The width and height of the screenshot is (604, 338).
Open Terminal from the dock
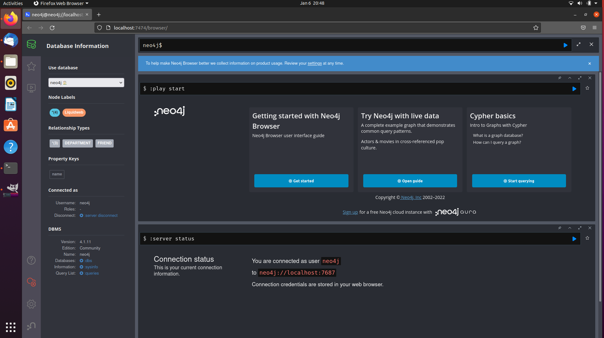click(11, 168)
